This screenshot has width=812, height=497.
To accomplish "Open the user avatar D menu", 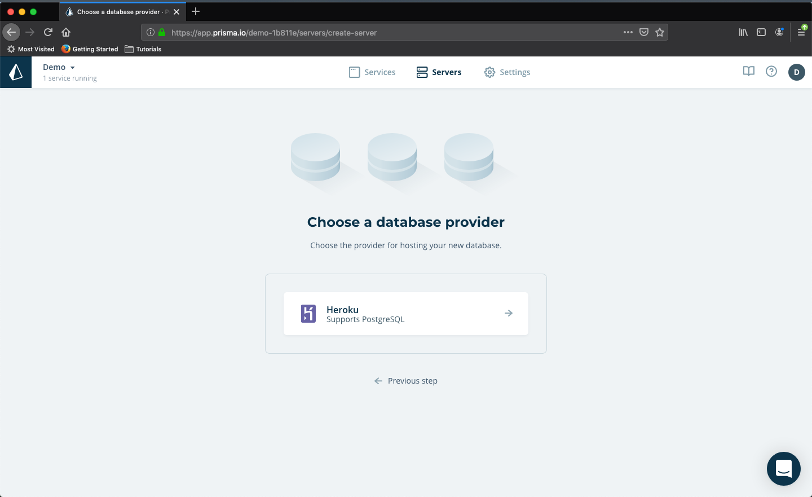I will tap(797, 72).
